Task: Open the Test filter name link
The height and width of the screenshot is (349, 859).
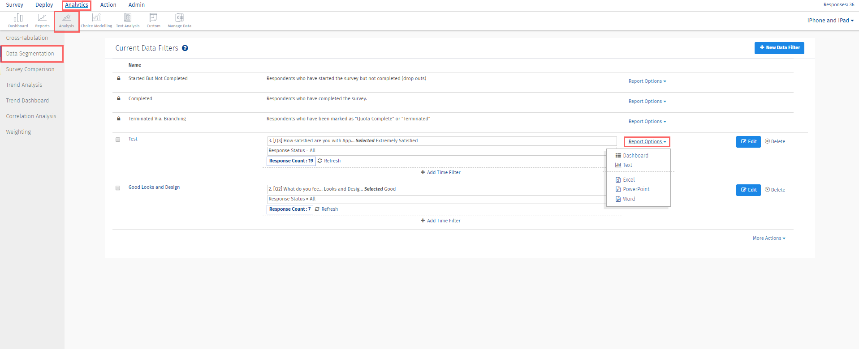Action: click(x=133, y=139)
